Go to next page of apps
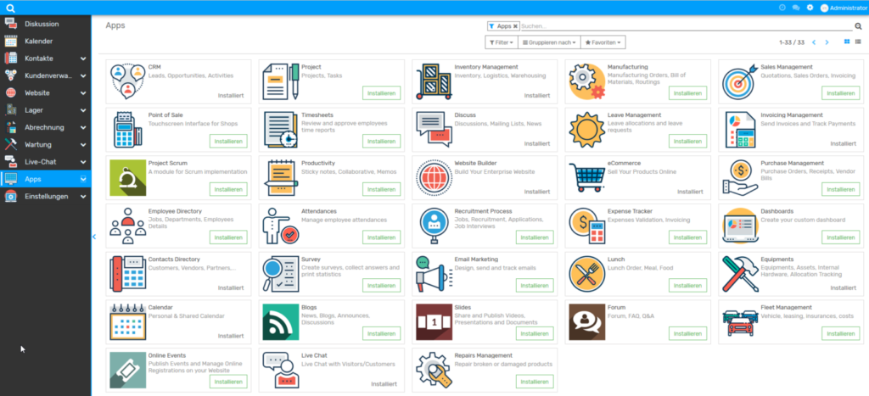The image size is (869, 396). [x=828, y=42]
